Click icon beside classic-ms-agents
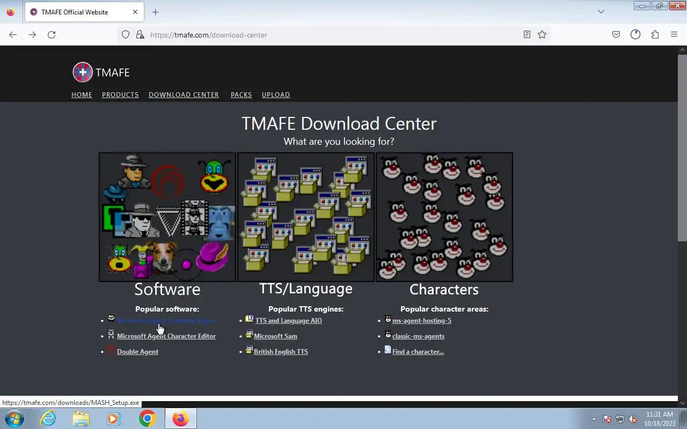The image size is (687, 429). click(388, 335)
